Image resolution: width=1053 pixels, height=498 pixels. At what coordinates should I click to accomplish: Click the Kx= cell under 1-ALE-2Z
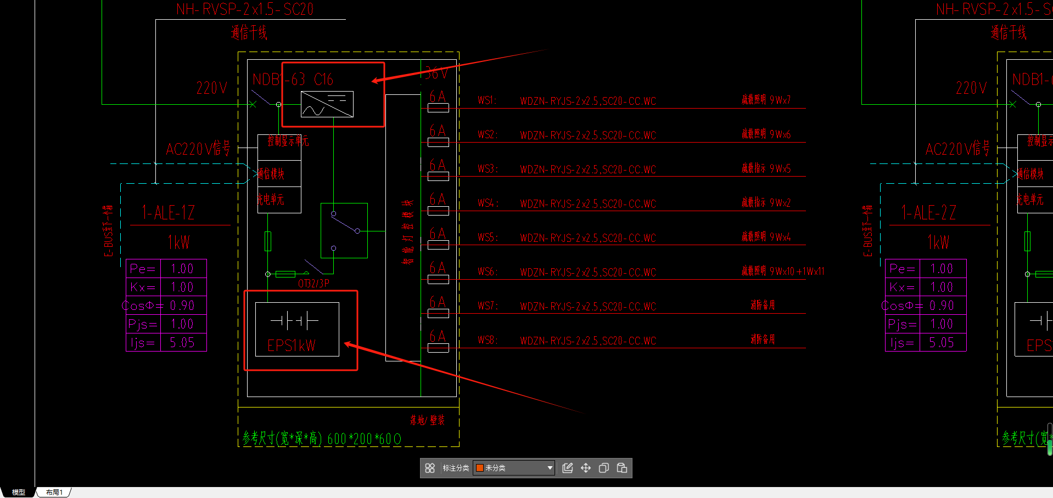(902, 287)
